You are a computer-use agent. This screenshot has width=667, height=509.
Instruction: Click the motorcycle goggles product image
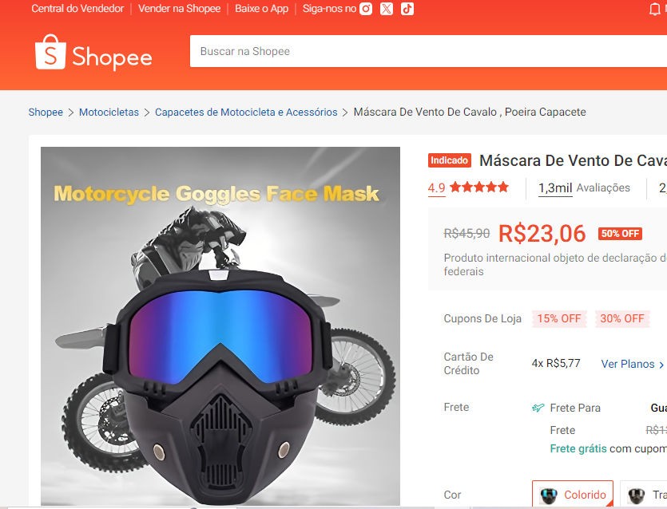click(220, 326)
